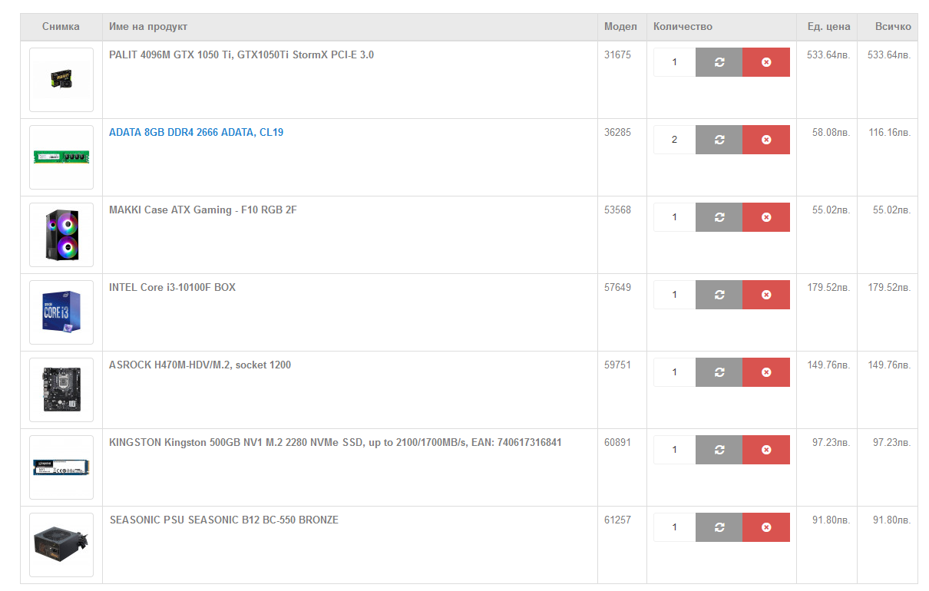Remove INTEL Core i3-10100F BOX item
The width and height of the screenshot is (929, 591).
766,295
